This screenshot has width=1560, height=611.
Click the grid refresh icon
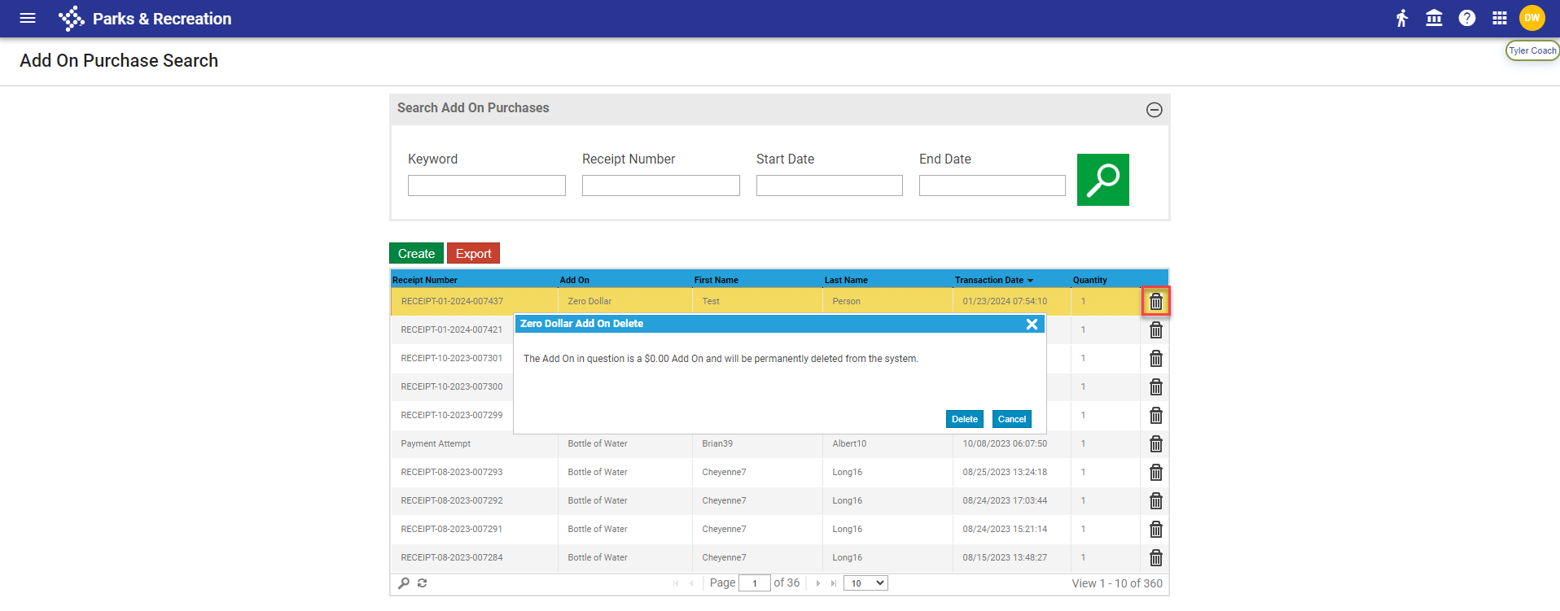(422, 583)
